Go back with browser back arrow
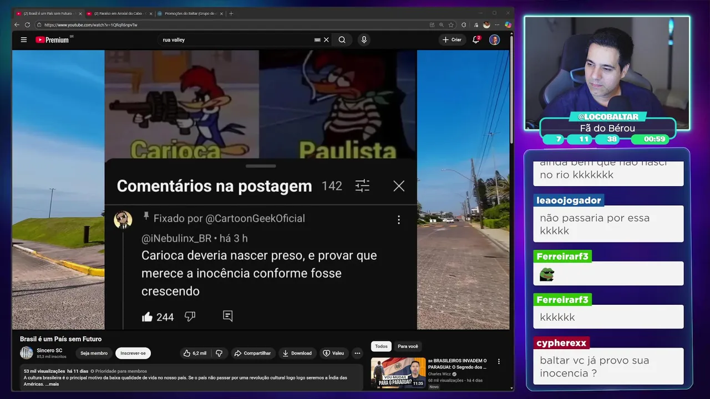The width and height of the screenshot is (710, 399). [x=17, y=25]
